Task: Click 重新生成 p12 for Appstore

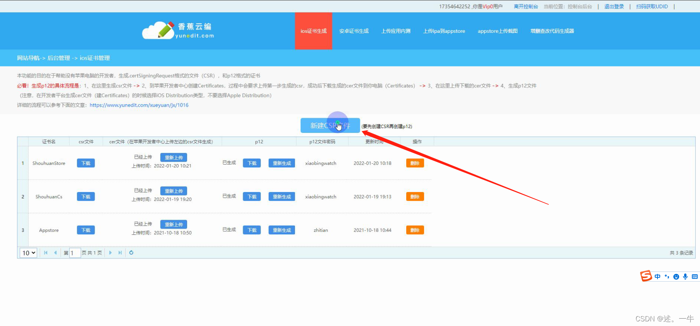Action: (x=282, y=230)
